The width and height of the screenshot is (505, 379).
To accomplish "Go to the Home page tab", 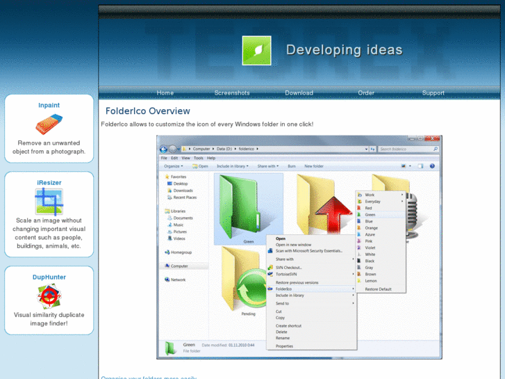I will pyautogui.click(x=165, y=93).
